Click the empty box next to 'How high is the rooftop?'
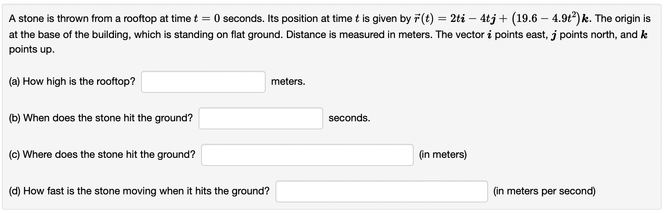665x213 pixels. tap(203, 82)
